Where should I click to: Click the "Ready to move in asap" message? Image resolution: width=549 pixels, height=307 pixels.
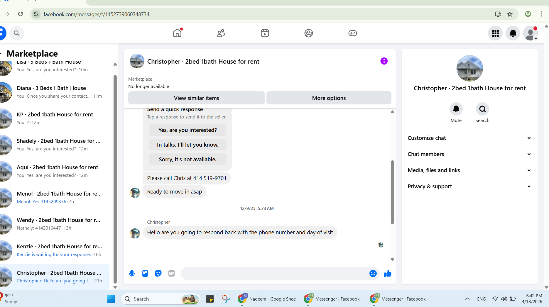point(175,191)
